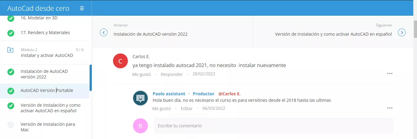Select AutoCAD Versión Portable lesson
This screenshot has height=139, width=417.
[x=47, y=90]
